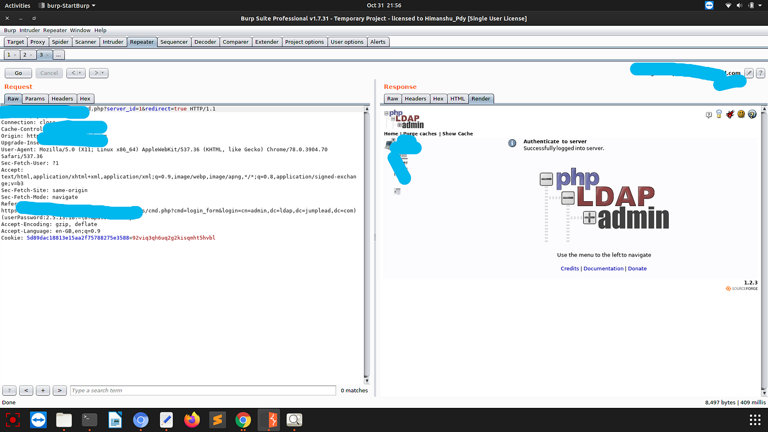Viewport: 768px width, 432px height.
Task: Click the info icon beside Authenticate to server
Action: click(x=512, y=143)
